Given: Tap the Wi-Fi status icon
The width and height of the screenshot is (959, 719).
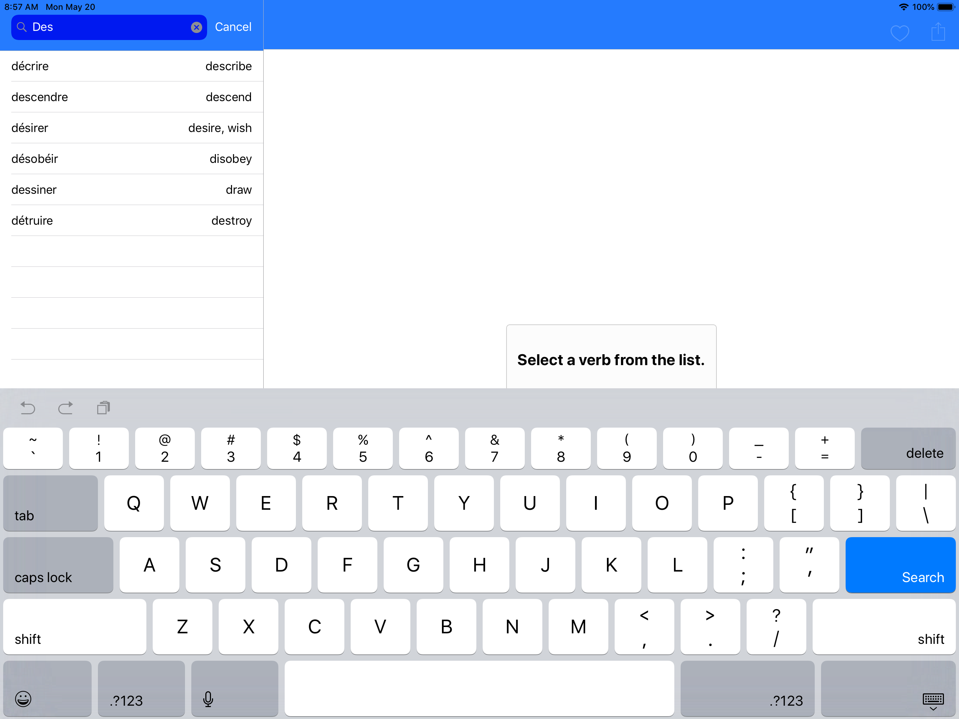Looking at the screenshot, I should (x=904, y=7).
